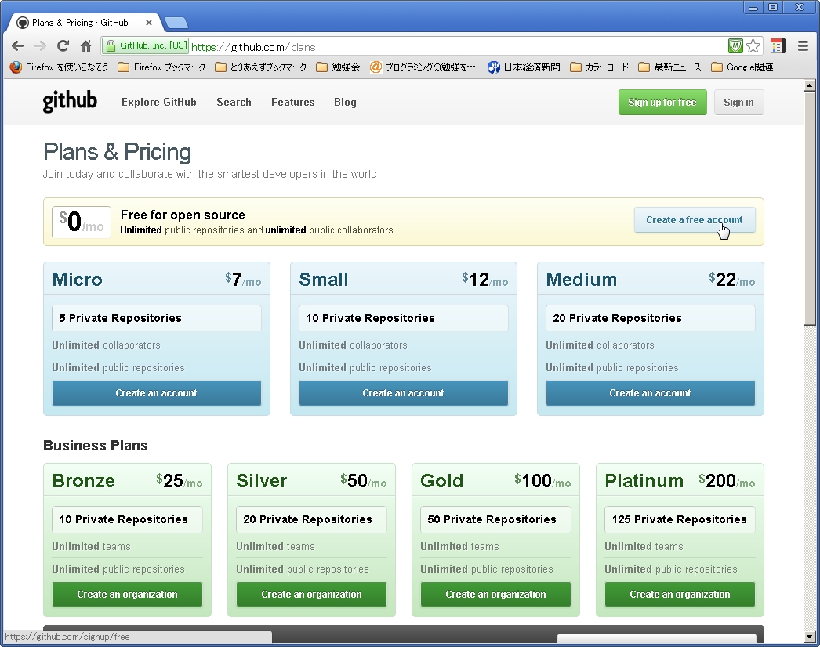Open the Chrome hamburger menu

pyautogui.click(x=804, y=46)
